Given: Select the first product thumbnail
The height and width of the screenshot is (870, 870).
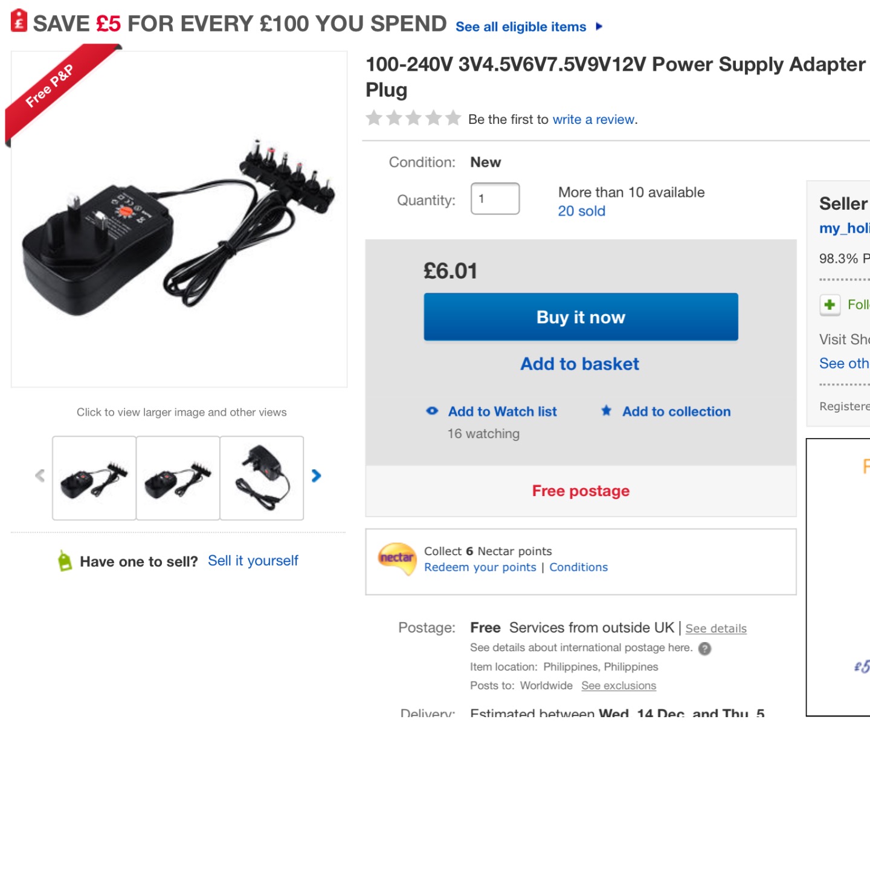Looking at the screenshot, I should pyautogui.click(x=94, y=478).
